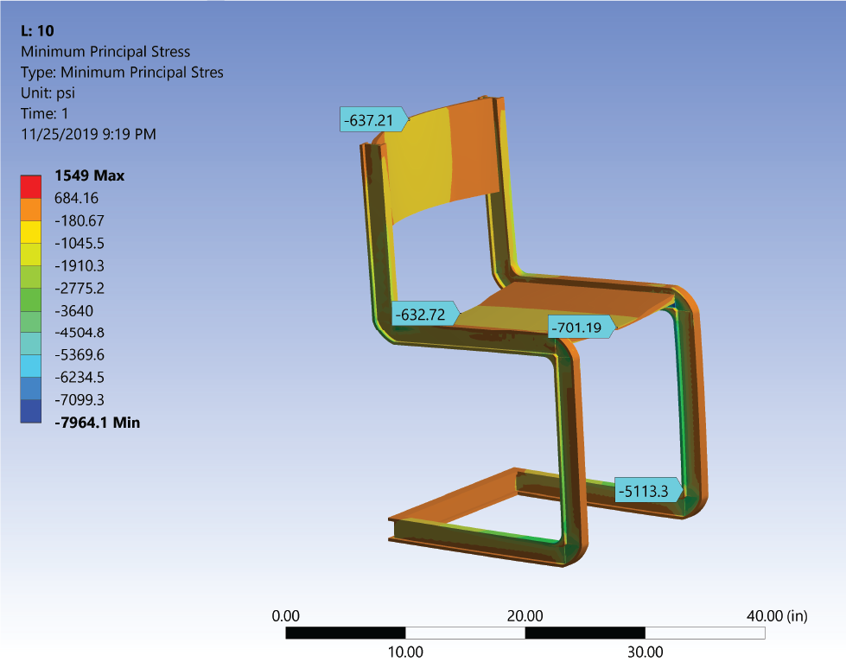
Task: Select the -701.19 probe label on seat
Action: 582,327
